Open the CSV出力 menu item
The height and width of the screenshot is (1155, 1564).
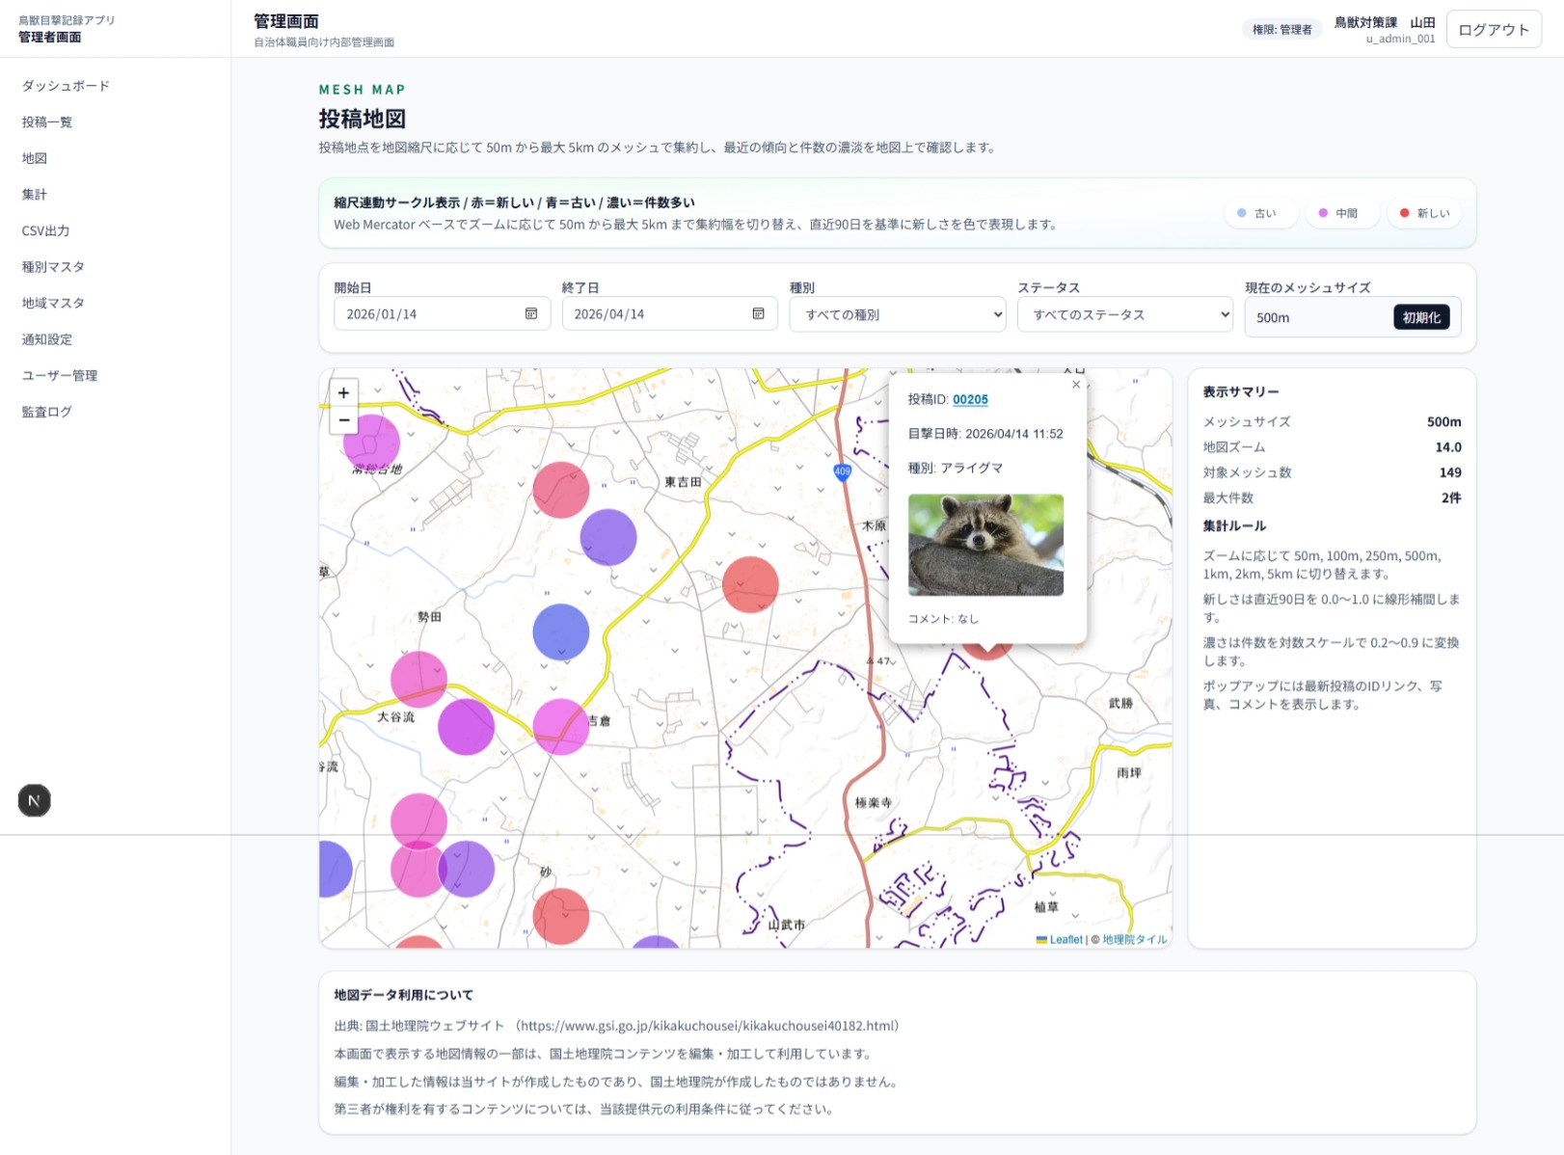(46, 230)
